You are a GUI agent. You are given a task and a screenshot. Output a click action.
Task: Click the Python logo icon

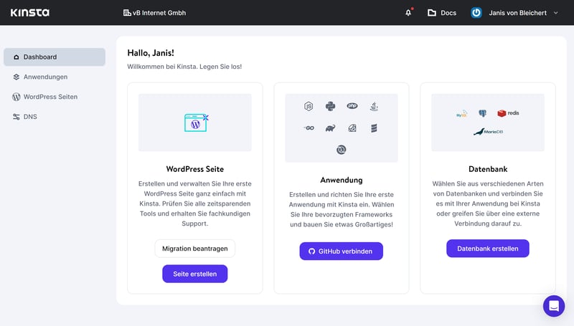(x=330, y=106)
